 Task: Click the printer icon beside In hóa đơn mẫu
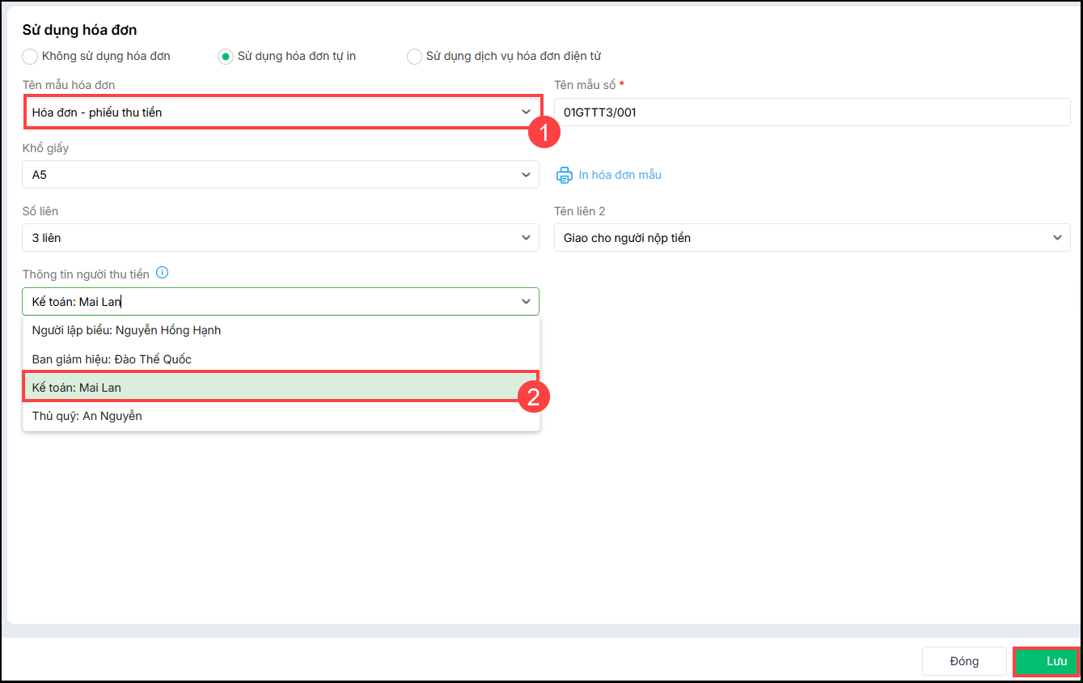564,175
